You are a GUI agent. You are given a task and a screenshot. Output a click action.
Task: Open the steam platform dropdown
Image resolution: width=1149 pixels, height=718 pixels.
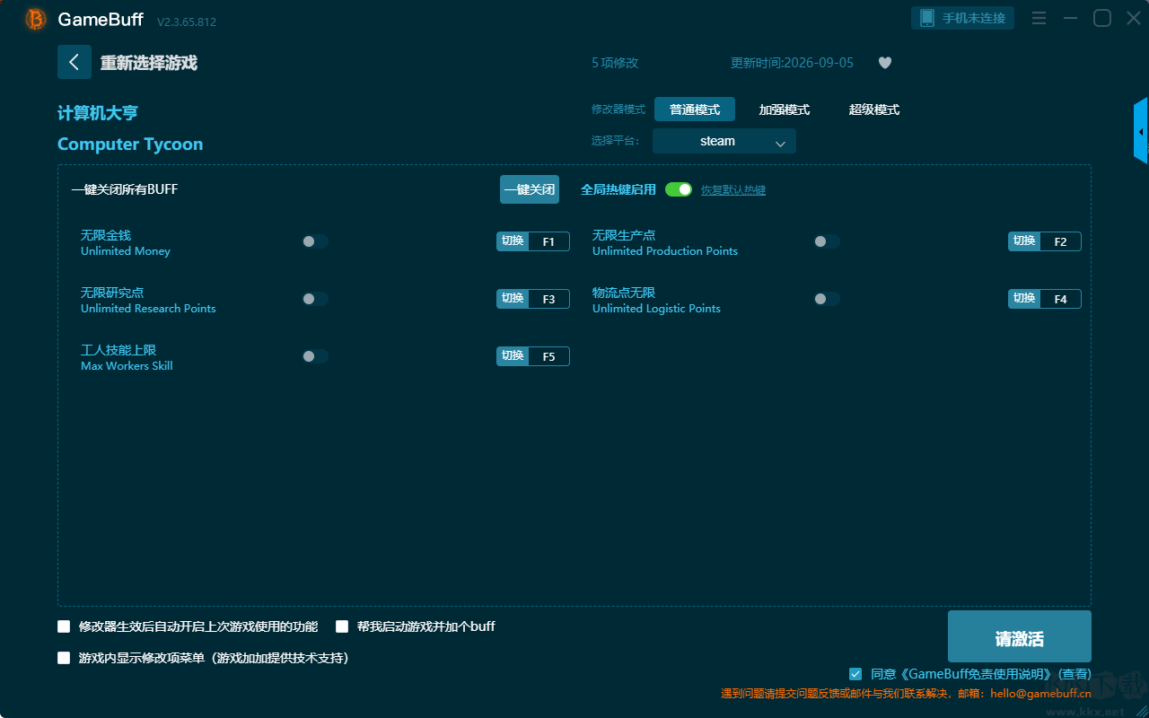point(724,141)
